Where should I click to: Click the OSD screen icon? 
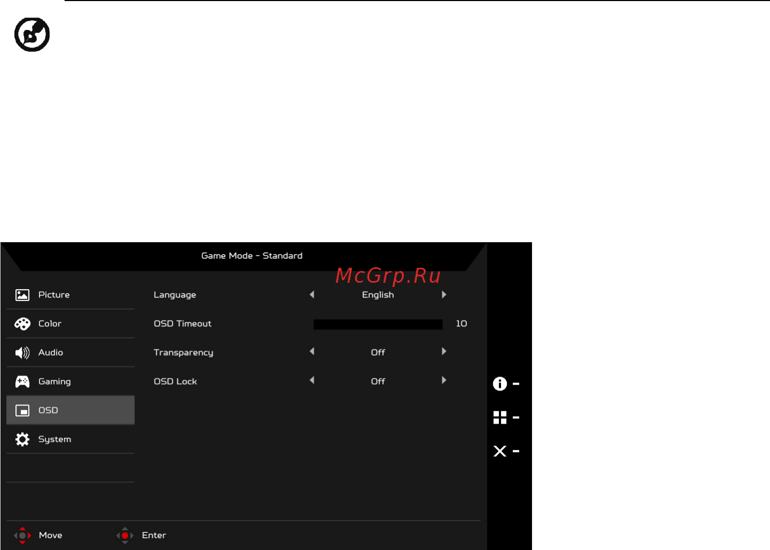[x=22, y=410]
